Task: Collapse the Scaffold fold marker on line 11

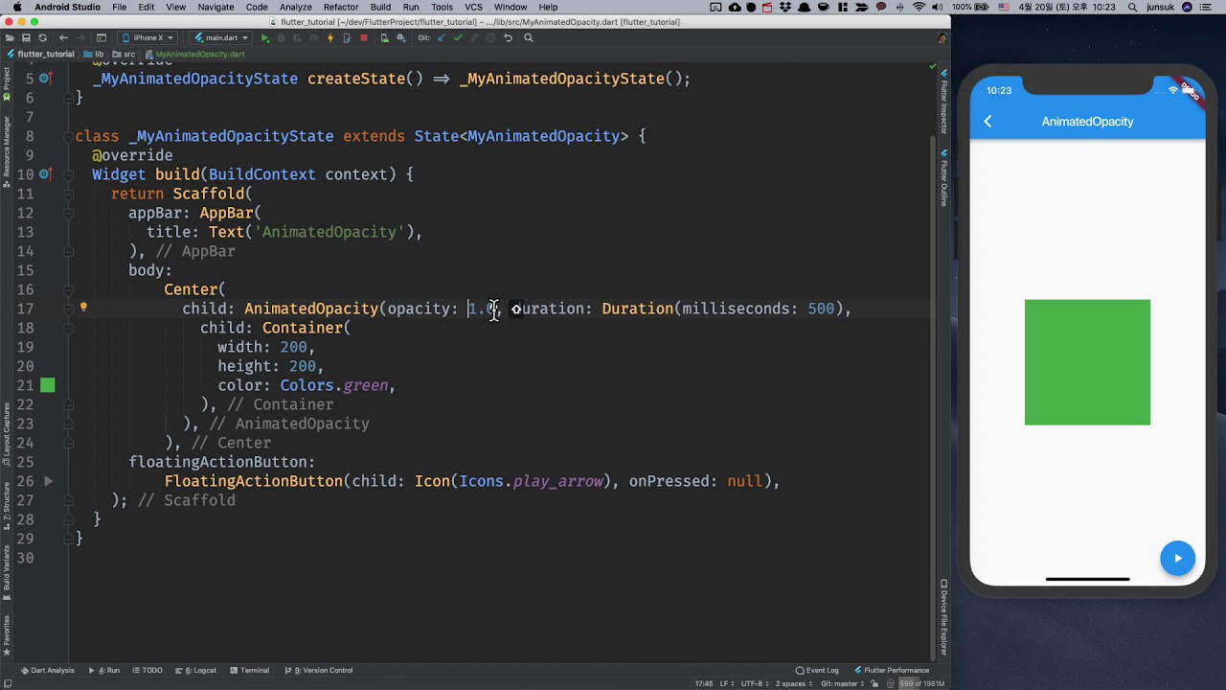Action: pyautogui.click(x=68, y=194)
